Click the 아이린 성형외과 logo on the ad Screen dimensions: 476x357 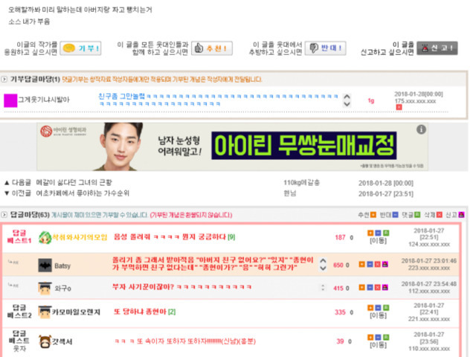pos(63,132)
